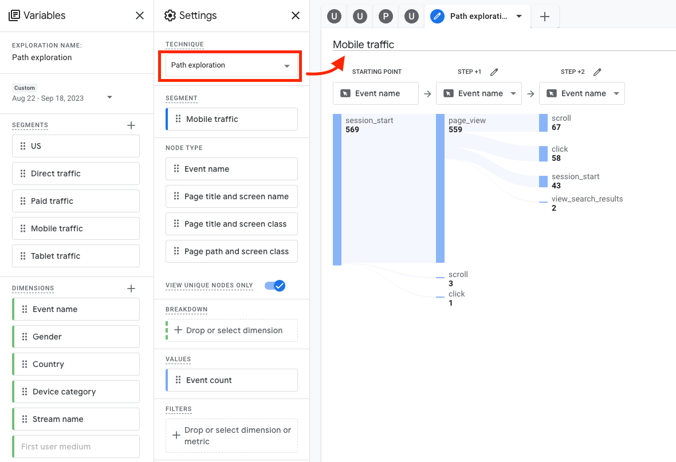
Task: Open STEP +2 Event name dropdown
Action: coord(616,93)
